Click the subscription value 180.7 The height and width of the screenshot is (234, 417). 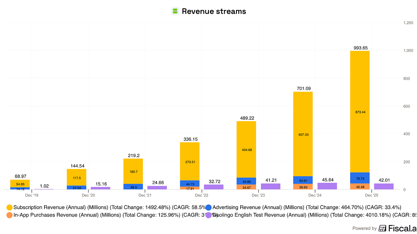tap(133, 172)
